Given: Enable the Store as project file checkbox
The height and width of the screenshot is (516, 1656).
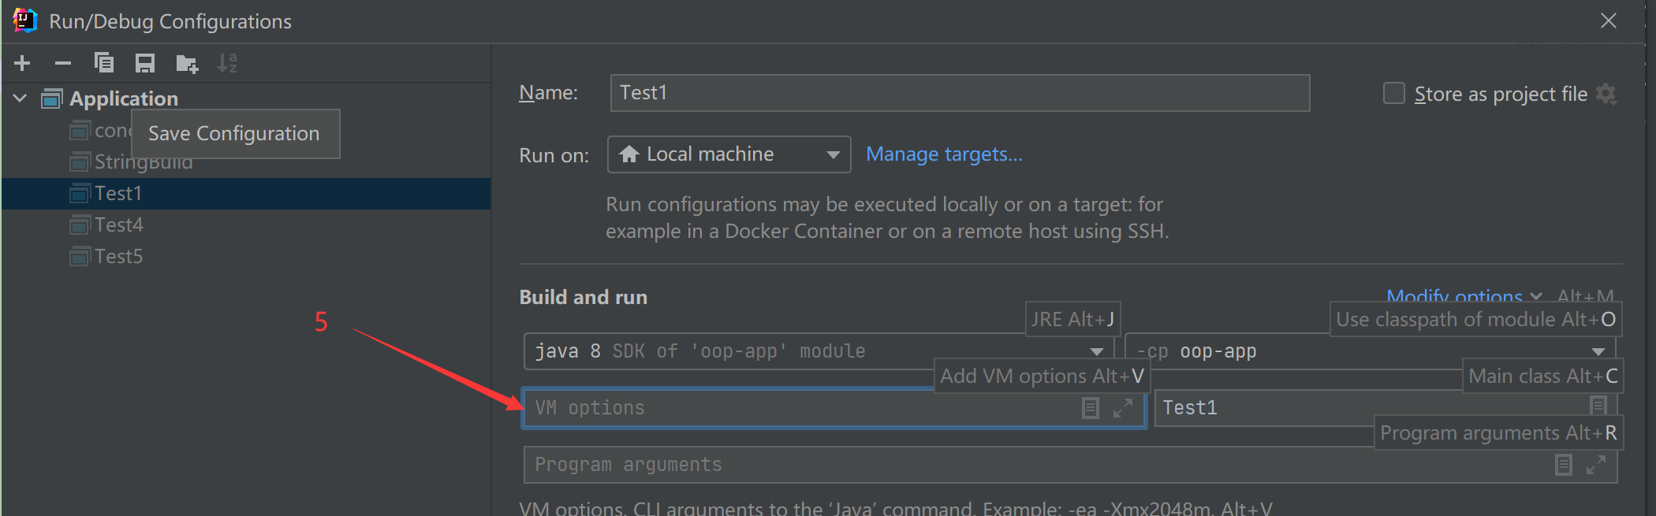Looking at the screenshot, I should 1394,94.
